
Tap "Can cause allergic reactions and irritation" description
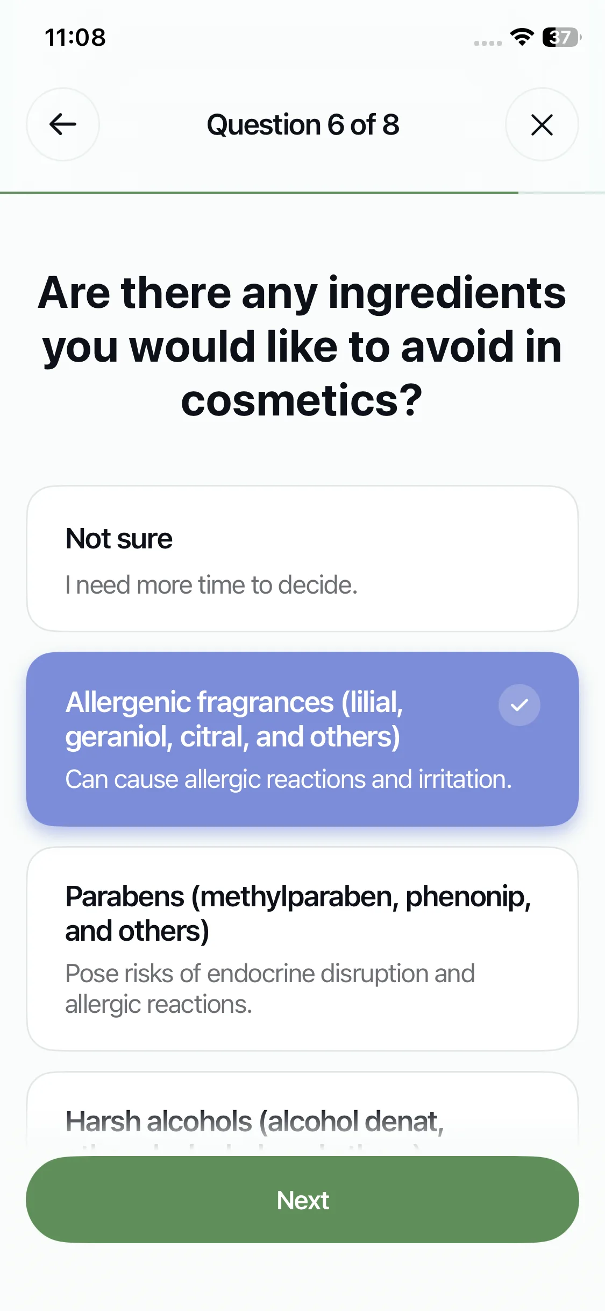click(x=288, y=779)
